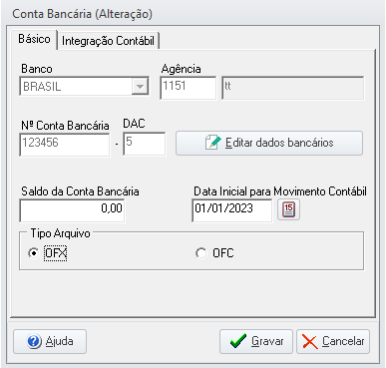Viewport: 386px width, 368px height.
Task: Click the DAC digit field
Action: tap(145, 144)
